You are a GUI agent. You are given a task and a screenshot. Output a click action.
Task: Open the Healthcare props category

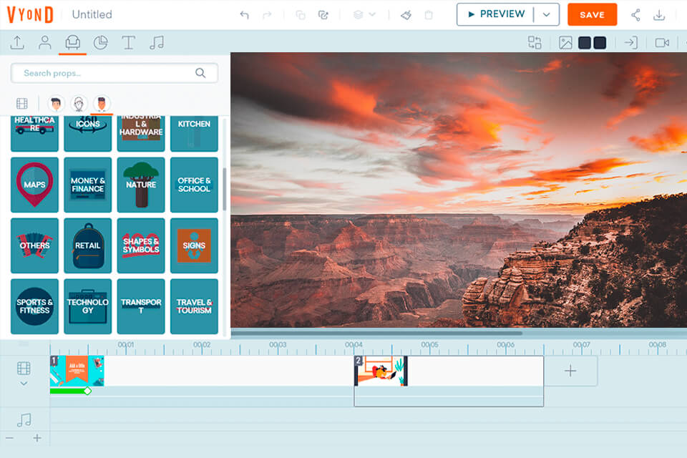tap(34, 133)
